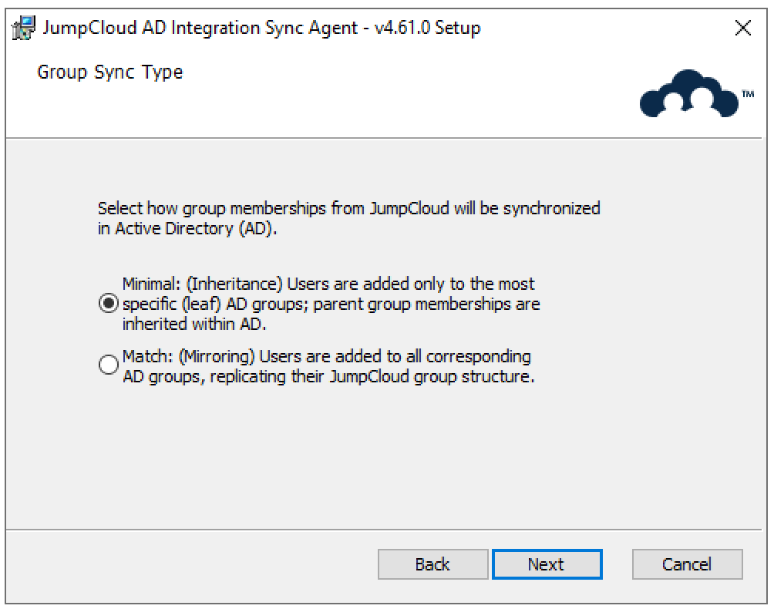
Task: Click the installer icon in the title bar
Action: 23,29
